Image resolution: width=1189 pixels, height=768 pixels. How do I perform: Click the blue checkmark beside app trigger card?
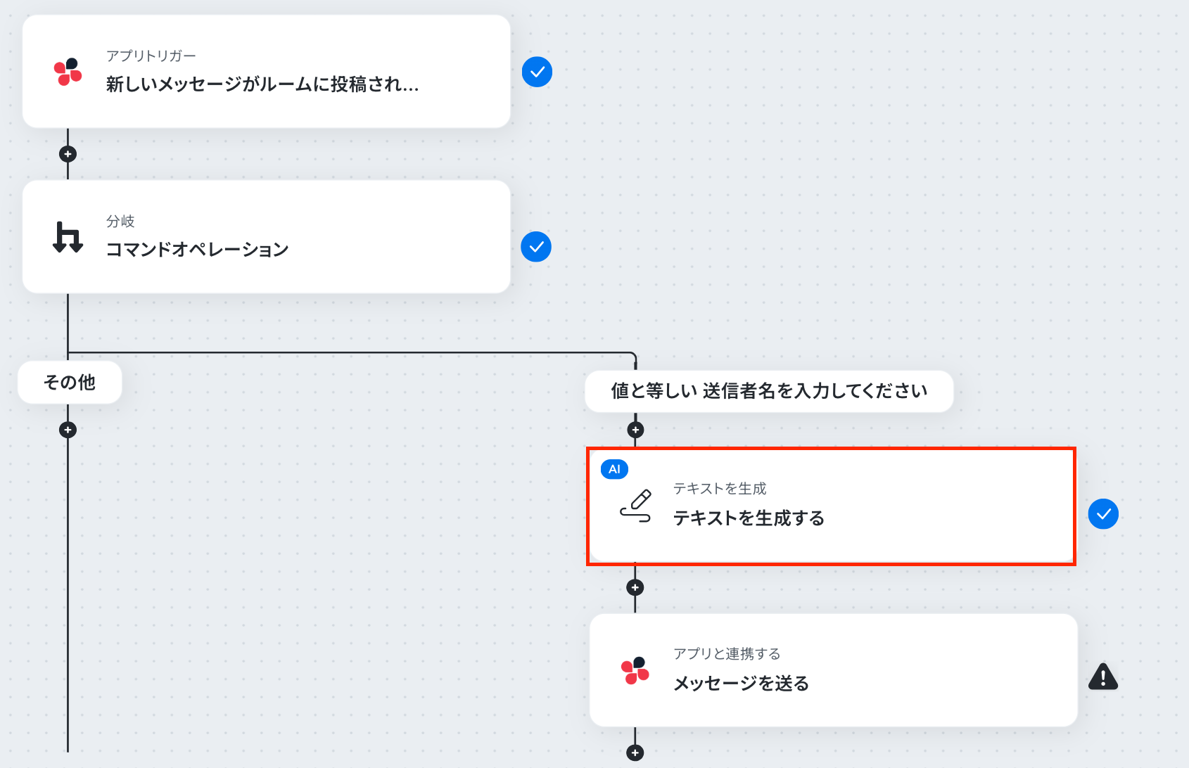tap(537, 72)
